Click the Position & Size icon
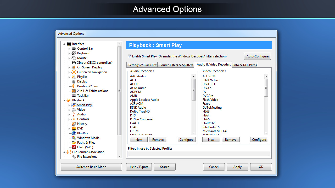 pyautogui.click(x=74, y=86)
